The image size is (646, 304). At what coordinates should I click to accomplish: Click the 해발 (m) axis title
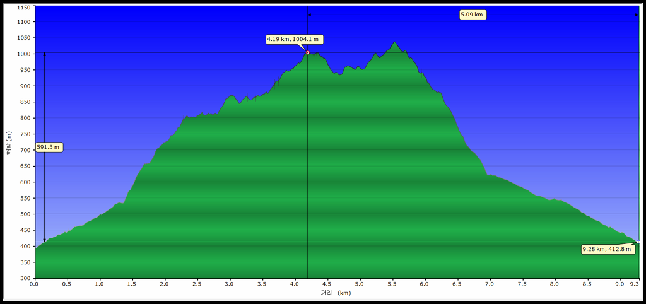(8, 143)
